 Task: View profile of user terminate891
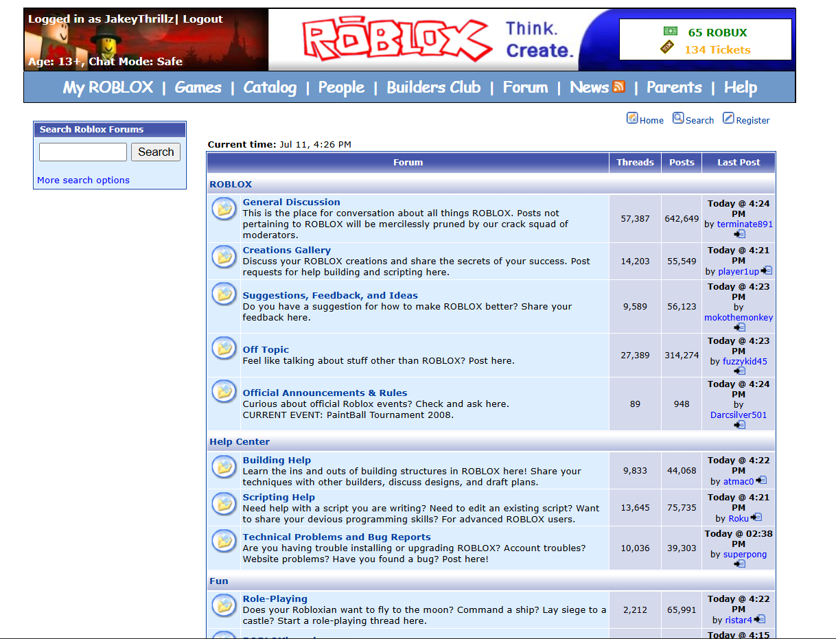[745, 224]
